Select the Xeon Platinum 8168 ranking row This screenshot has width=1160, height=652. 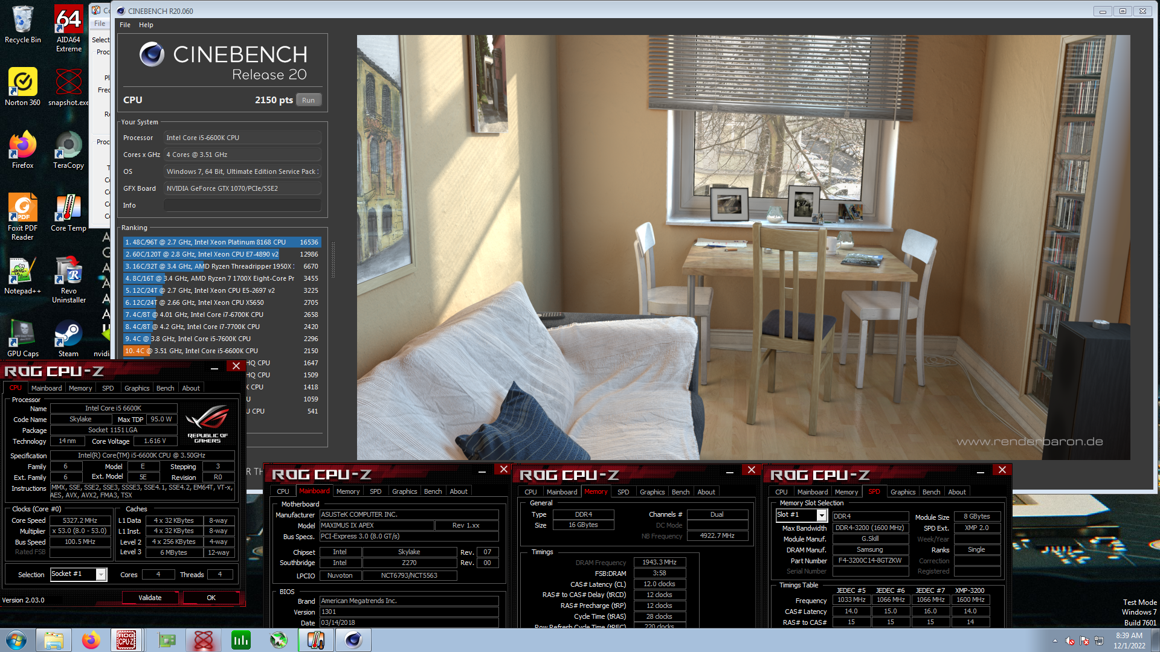pos(222,242)
